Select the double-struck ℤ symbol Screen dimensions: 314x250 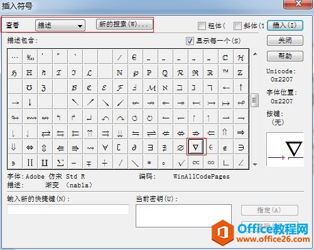241,72
